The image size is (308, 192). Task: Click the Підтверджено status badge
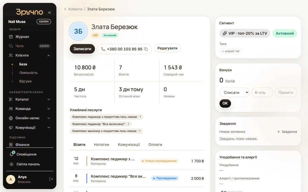tap(165, 178)
